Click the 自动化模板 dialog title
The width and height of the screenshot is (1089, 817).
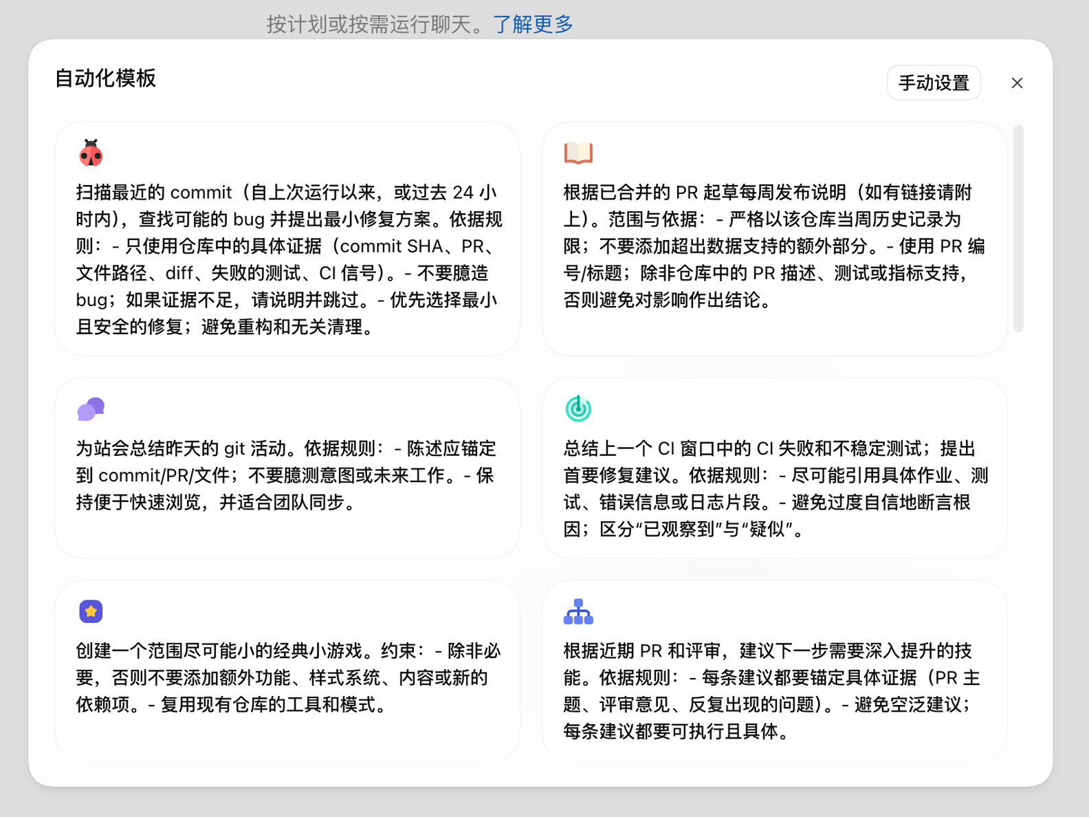105,78
